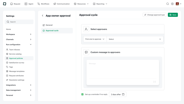Click the General edit pencil icon
Screen dimensions: 184x104
(44, 25)
